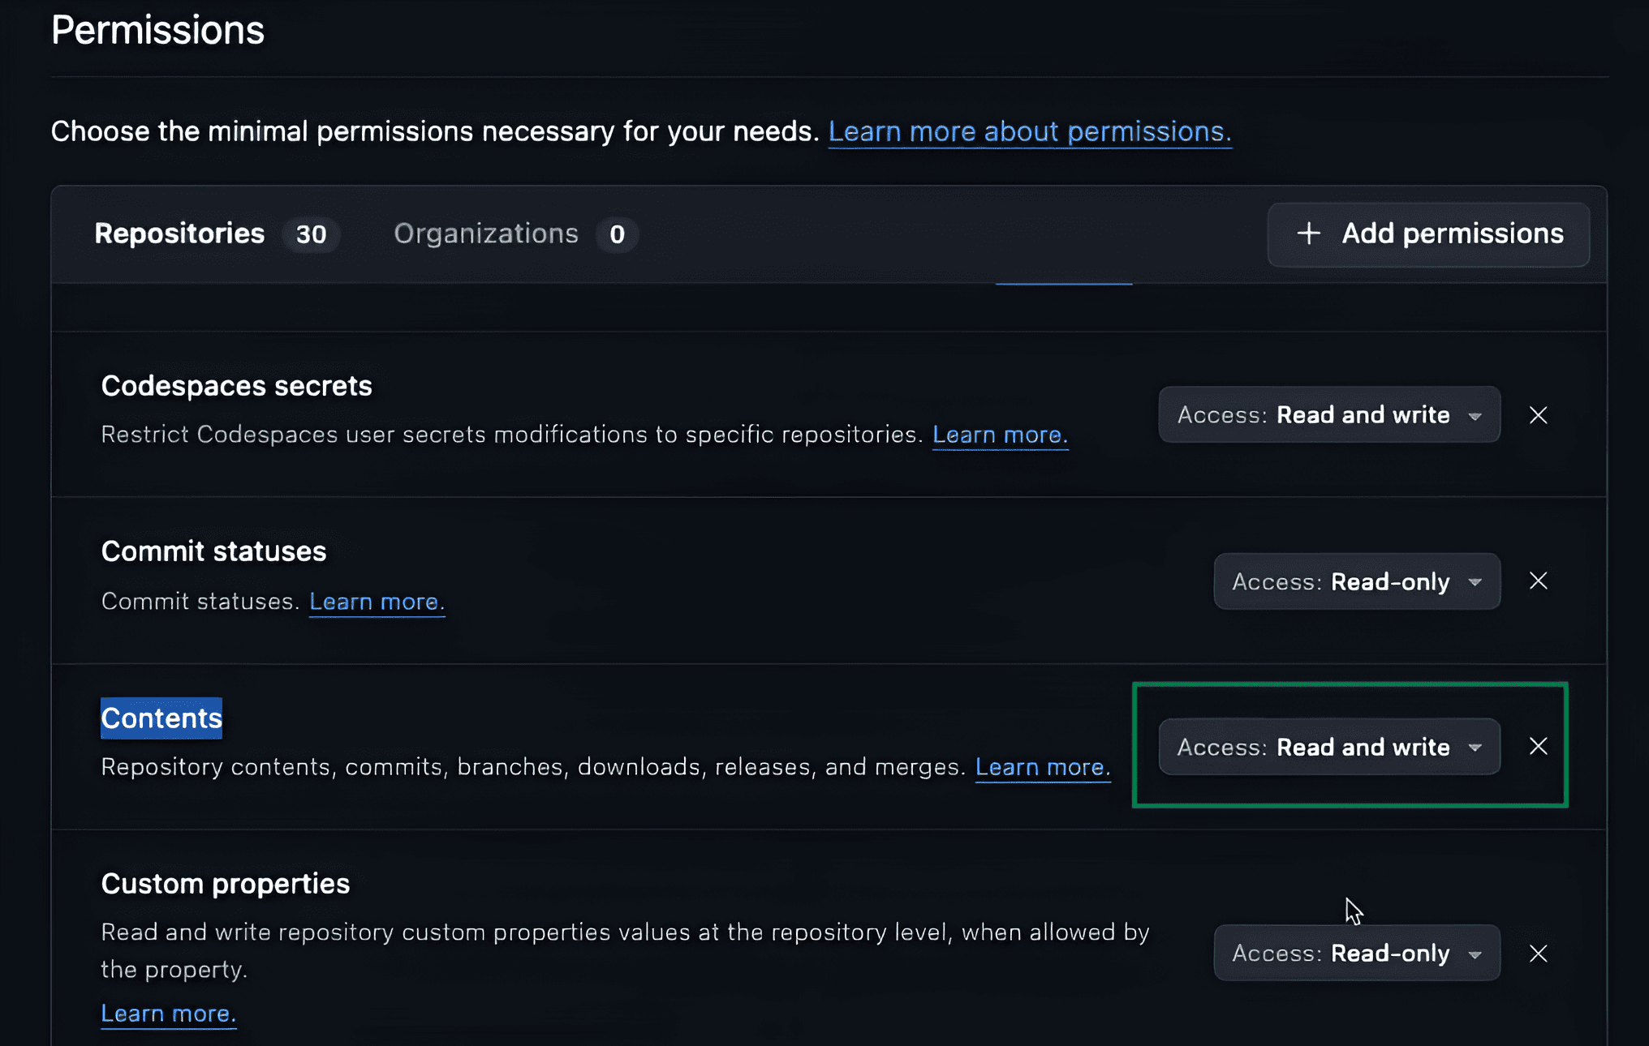Open Commit statuses Learn more link

tap(377, 602)
